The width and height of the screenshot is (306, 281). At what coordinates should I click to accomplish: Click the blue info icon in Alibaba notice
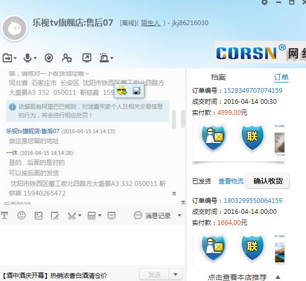(x=12, y=107)
